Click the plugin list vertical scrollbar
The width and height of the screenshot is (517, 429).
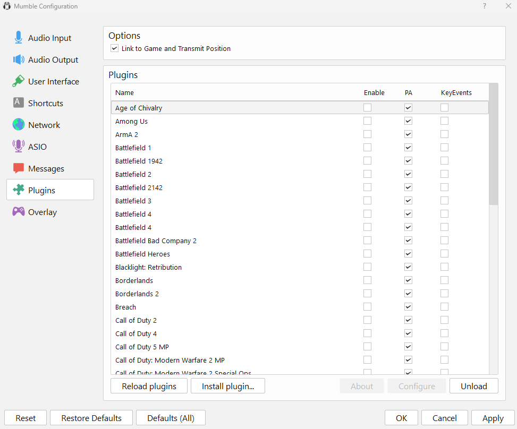[x=494, y=143]
